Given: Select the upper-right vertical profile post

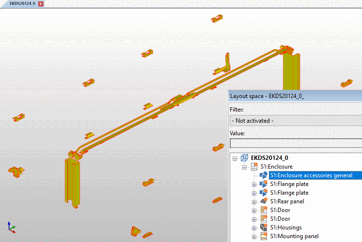Looking at the screenshot, I should [292, 71].
